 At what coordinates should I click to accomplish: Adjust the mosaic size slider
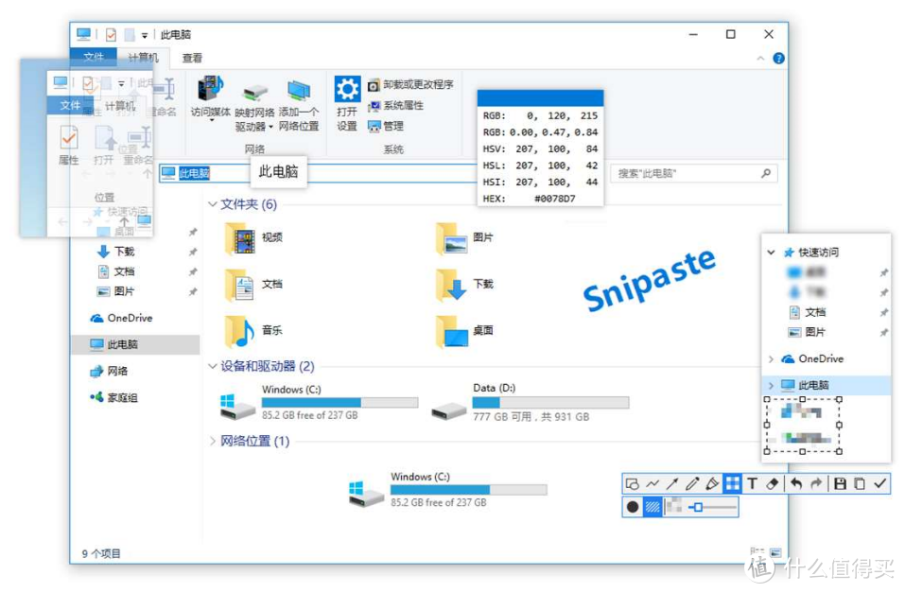[697, 506]
